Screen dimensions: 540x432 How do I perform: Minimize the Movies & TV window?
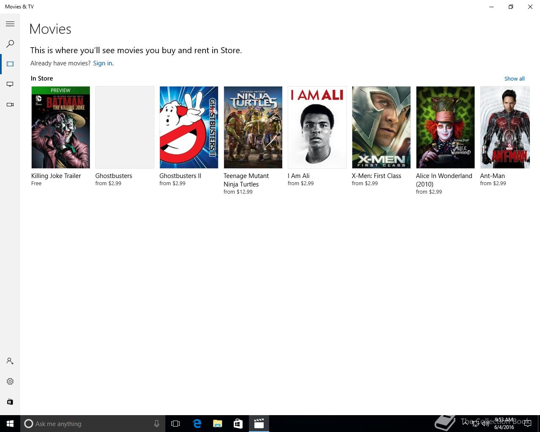tap(491, 7)
